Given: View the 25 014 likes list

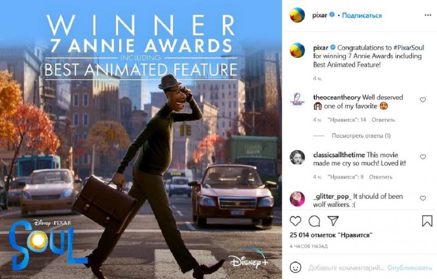Looking at the screenshot, I should point(331,235).
